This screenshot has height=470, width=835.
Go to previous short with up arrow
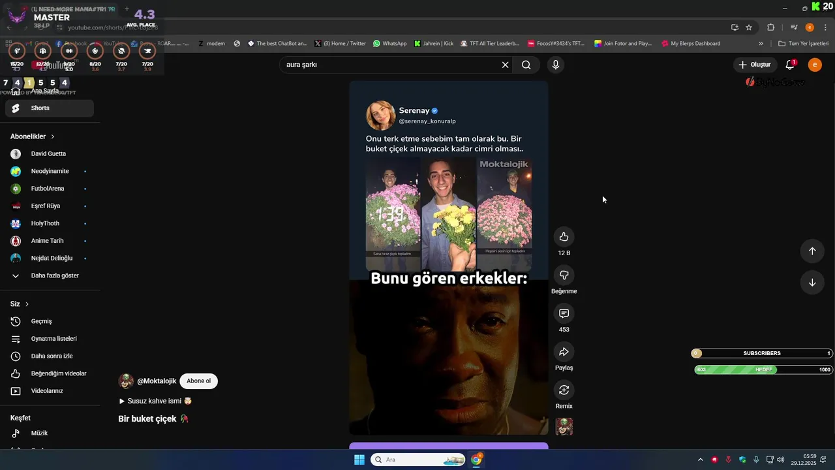[x=812, y=251]
